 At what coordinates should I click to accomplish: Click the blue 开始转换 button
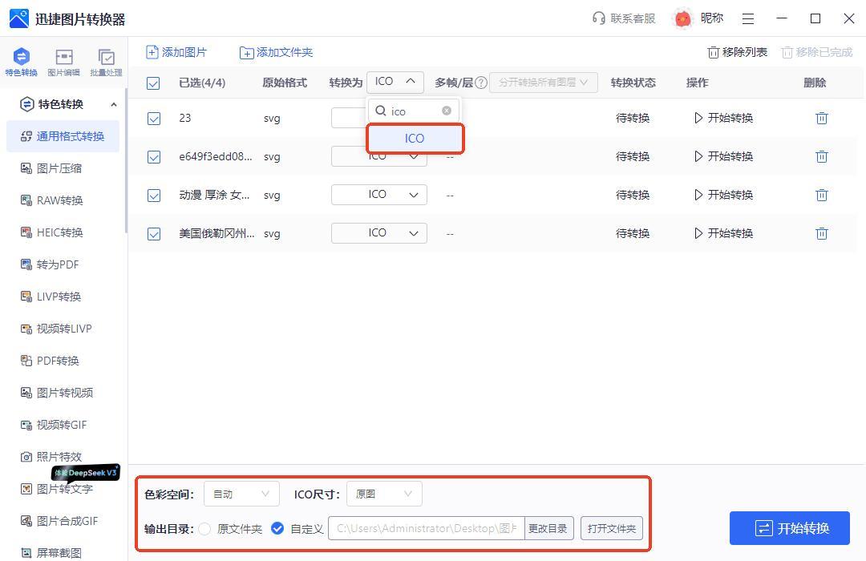(789, 528)
